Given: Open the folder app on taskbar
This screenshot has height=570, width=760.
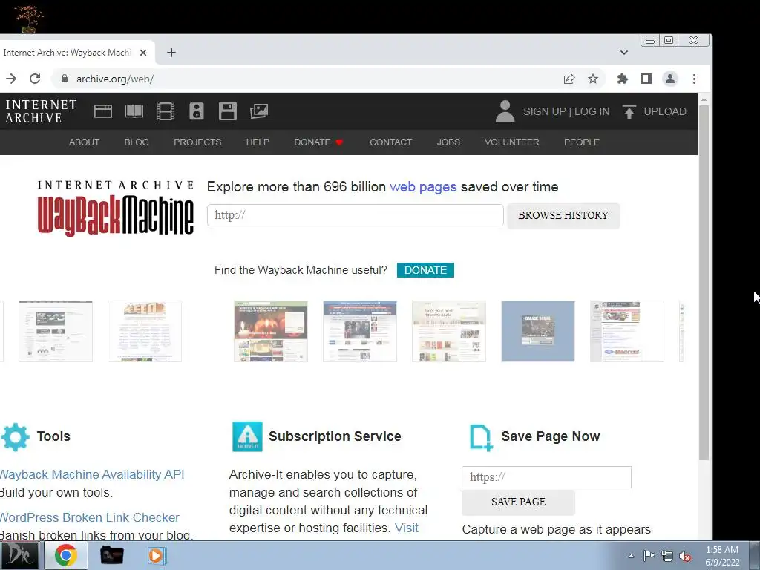Looking at the screenshot, I should (x=111, y=555).
